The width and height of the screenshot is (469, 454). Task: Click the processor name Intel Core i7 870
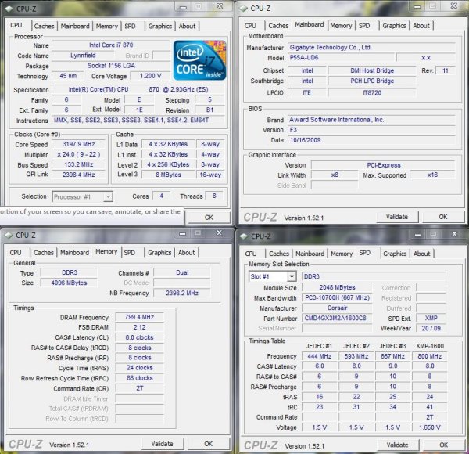[111, 45]
